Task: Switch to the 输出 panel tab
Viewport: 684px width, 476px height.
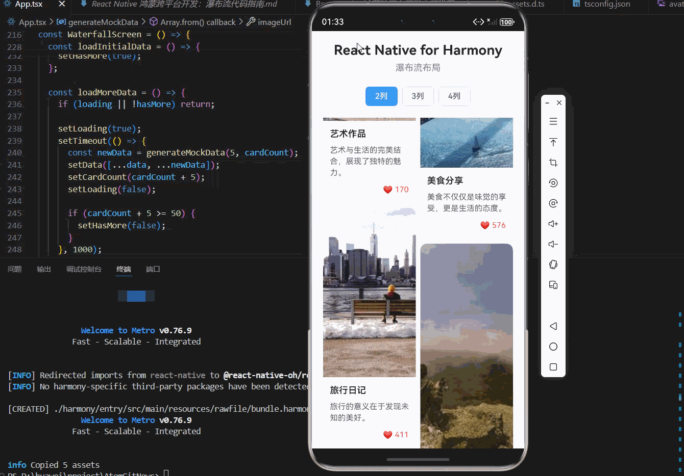Action: pos(44,269)
